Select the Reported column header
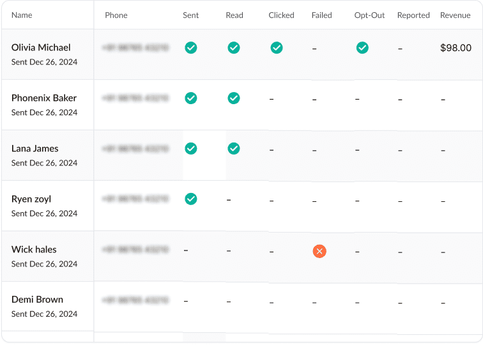The image size is (483, 345). (413, 15)
